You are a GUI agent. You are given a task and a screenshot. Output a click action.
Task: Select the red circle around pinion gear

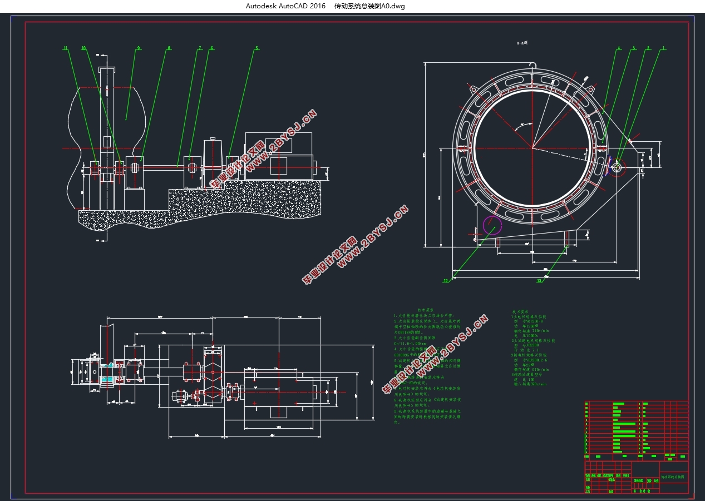pyautogui.click(x=617, y=166)
